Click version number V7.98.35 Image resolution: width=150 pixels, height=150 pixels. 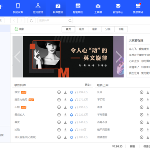[x=117, y=146]
